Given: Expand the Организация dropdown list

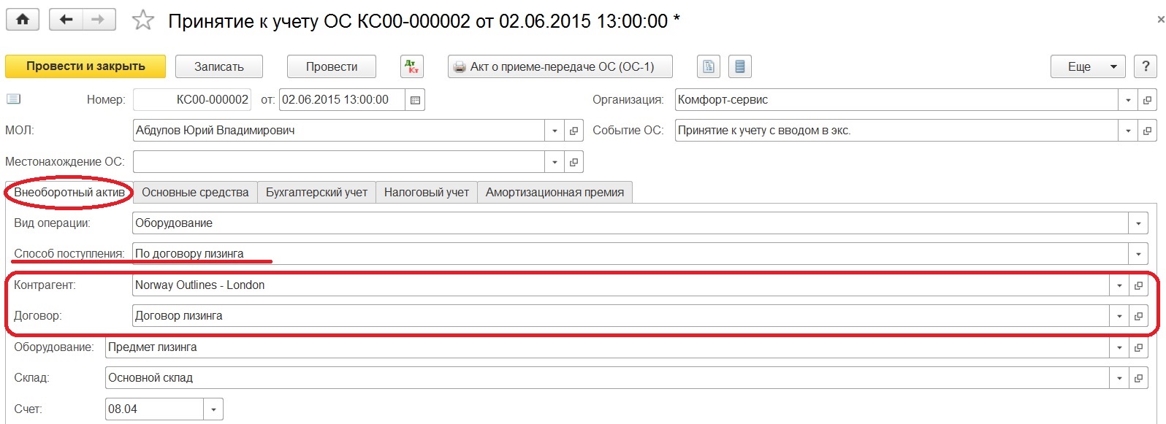Looking at the screenshot, I should pos(1128,100).
